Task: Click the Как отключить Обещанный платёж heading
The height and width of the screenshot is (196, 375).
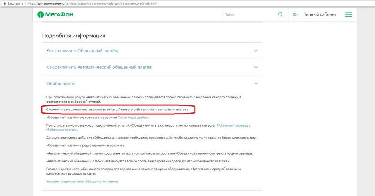Action: [x=82, y=51]
